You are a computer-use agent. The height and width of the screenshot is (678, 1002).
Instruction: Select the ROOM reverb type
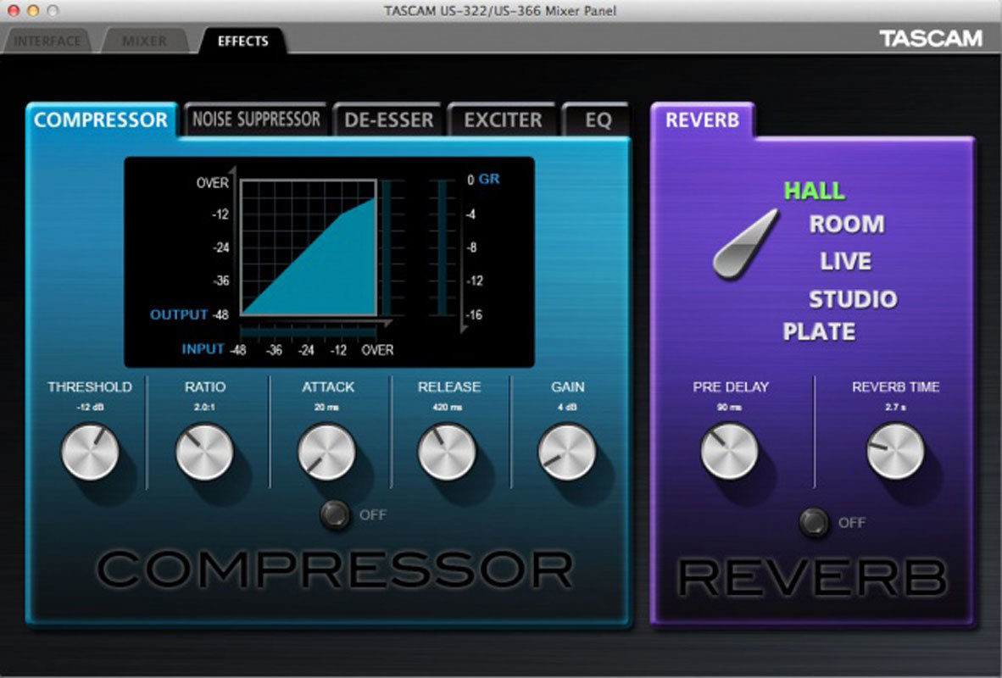pyautogui.click(x=846, y=225)
